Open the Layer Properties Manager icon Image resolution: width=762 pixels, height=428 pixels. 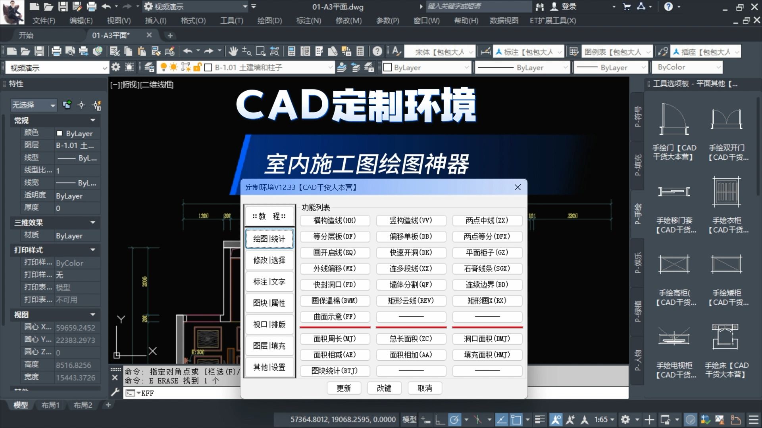point(149,67)
